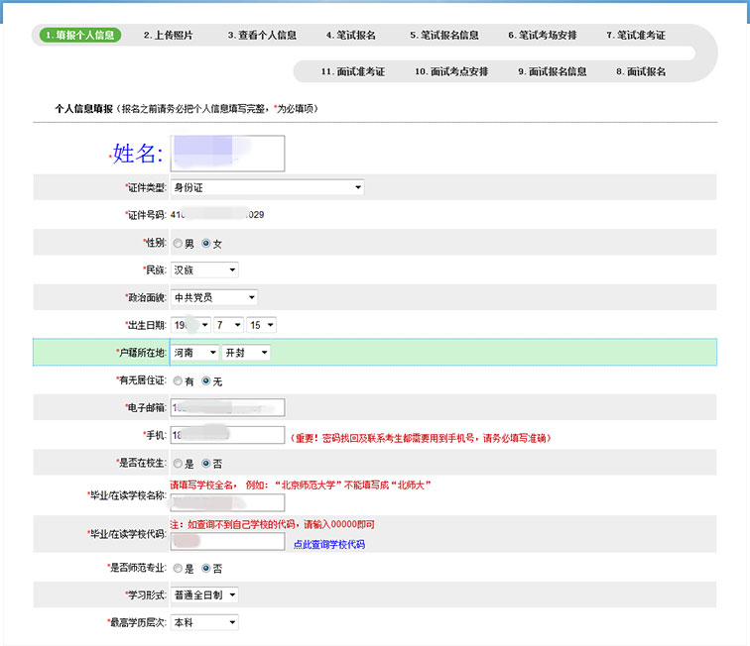
Task: Click the 毕业/在读学校名称 text field
Action: (227, 502)
